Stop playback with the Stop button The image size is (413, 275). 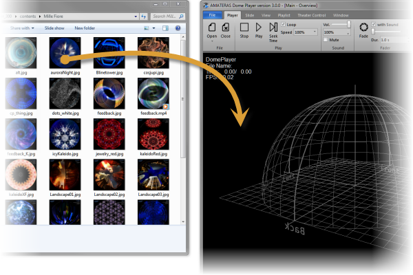(244, 27)
